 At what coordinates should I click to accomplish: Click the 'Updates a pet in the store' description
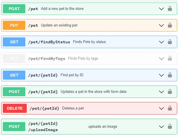pyautogui.click(x=93, y=92)
